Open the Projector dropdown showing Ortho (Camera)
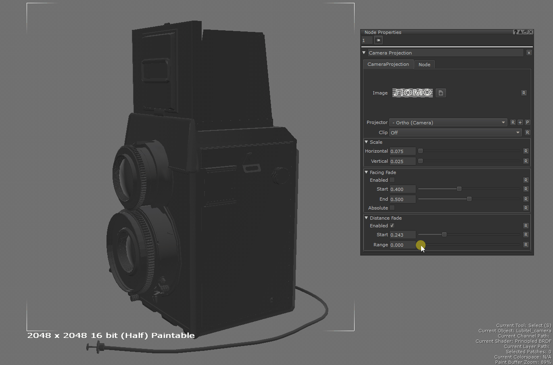 point(448,122)
